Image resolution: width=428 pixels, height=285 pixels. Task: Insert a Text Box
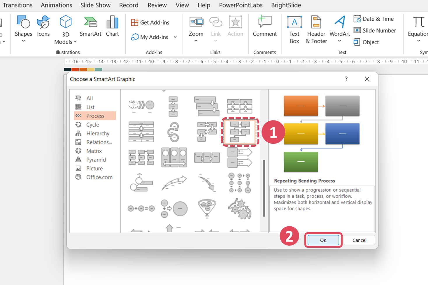pyautogui.click(x=294, y=30)
